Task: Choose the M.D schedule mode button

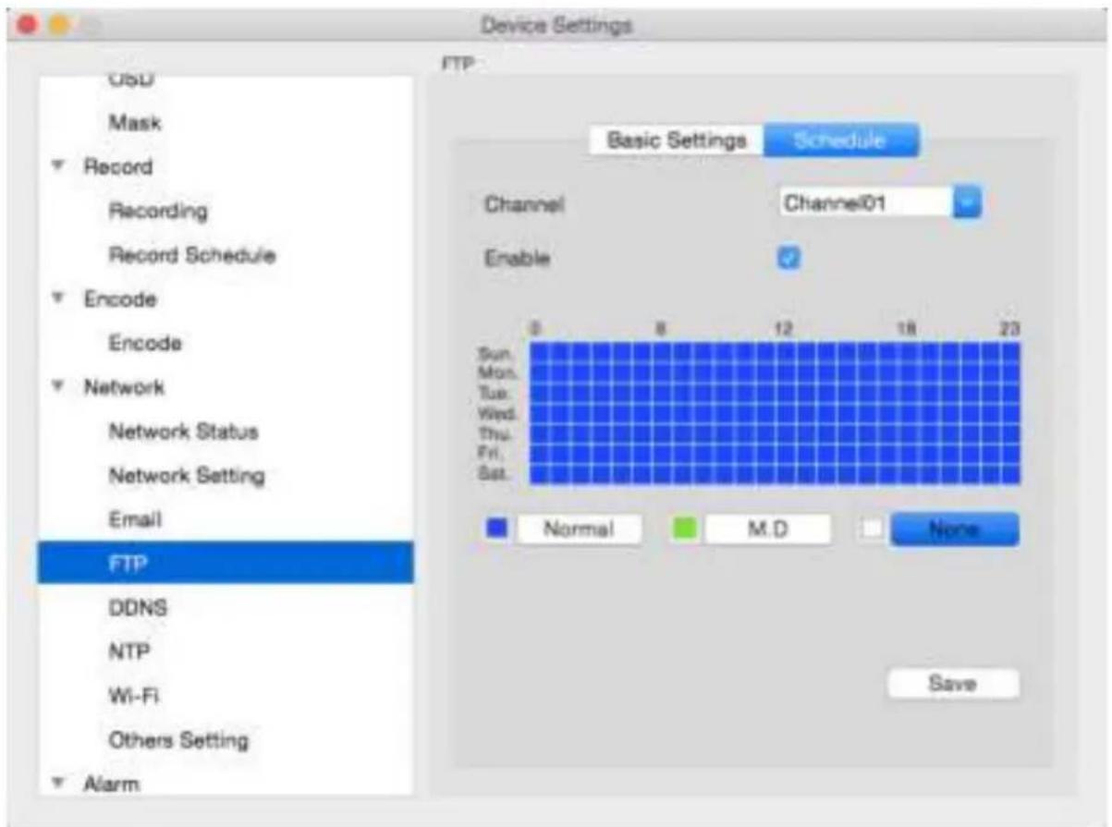Action: click(767, 529)
